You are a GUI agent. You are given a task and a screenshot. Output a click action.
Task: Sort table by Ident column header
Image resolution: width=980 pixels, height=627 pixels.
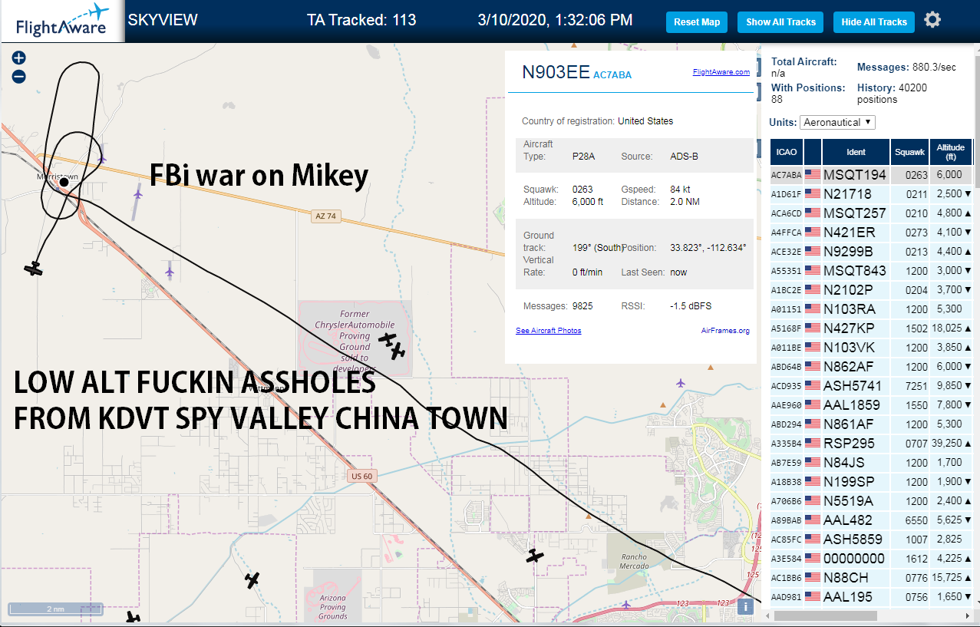coord(856,152)
